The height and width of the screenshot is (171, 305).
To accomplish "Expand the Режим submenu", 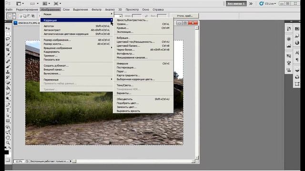I will [x=76, y=14].
